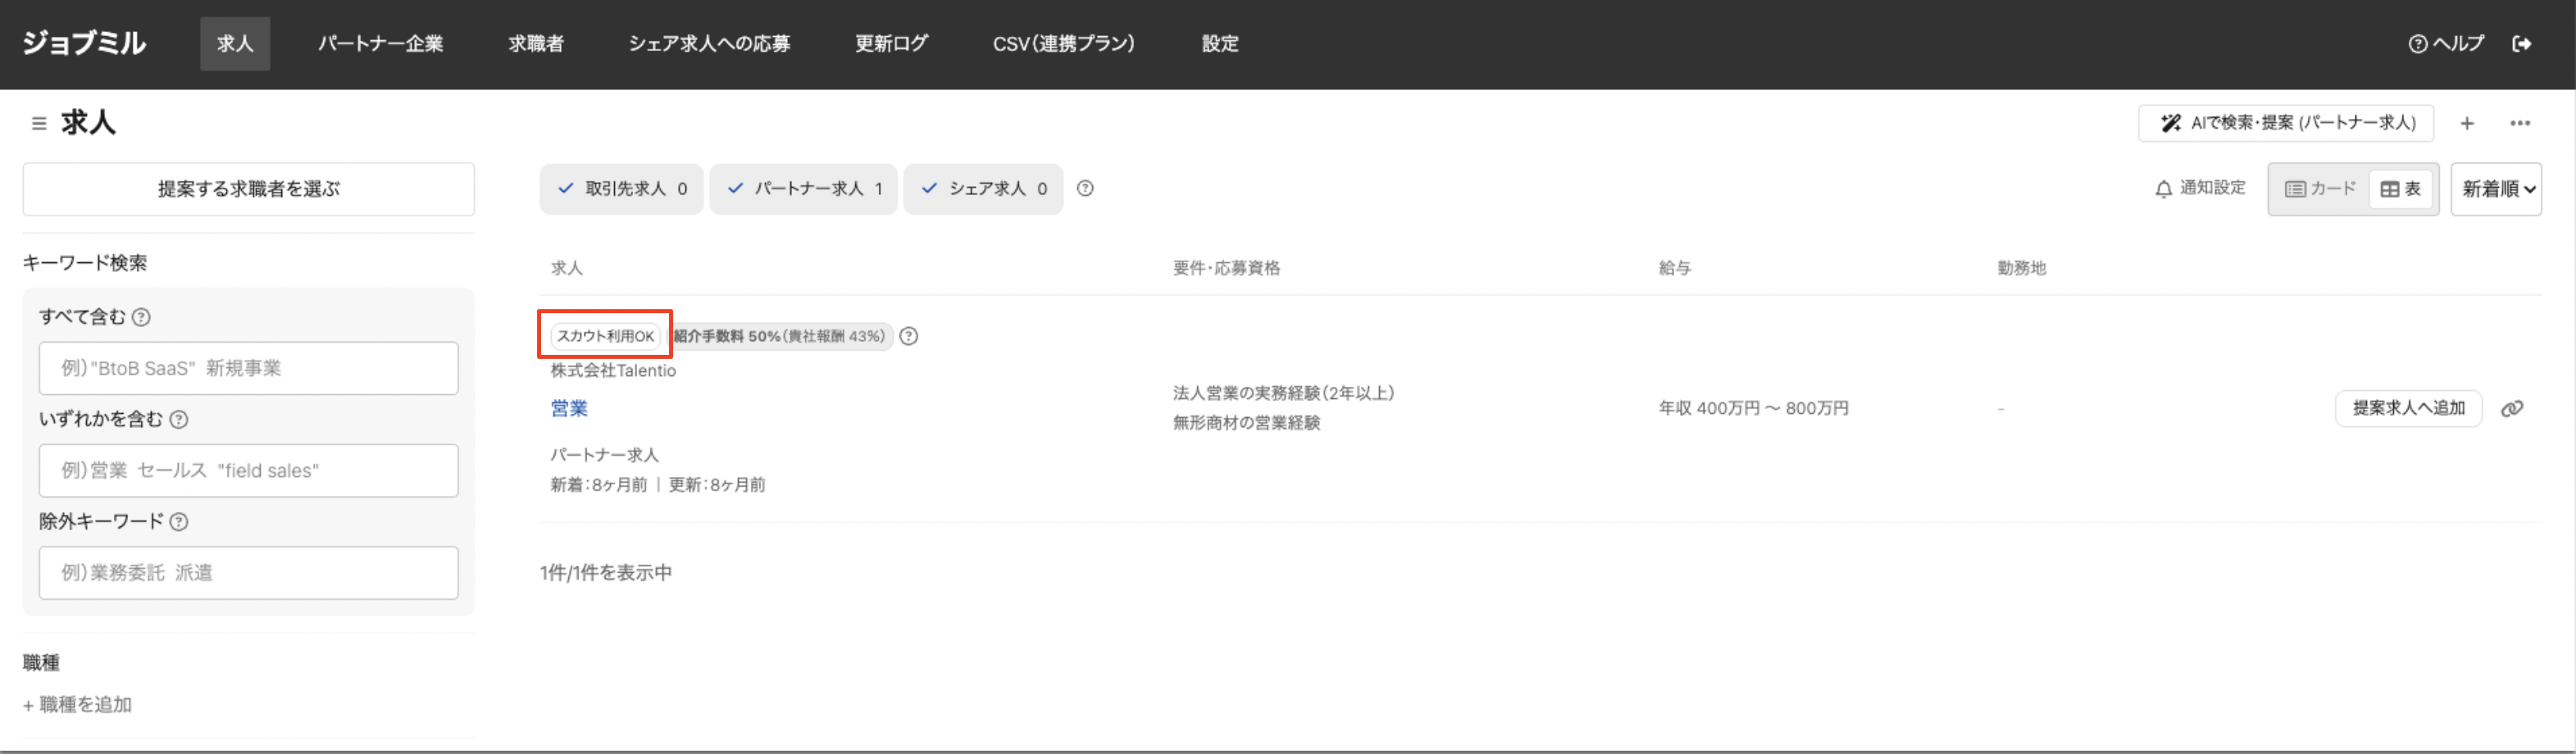The height and width of the screenshot is (754, 2576).
Task: Click 無形商材の営業経験 requirement text
Action: coord(1246,422)
